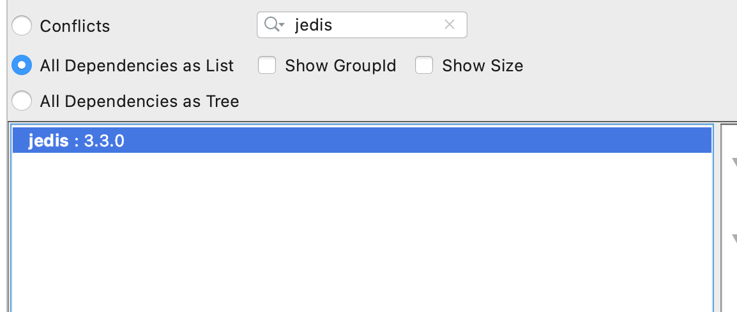Image resolution: width=737 pixels, height=312 pixels.
Task: Select All Dependencies as List radio
Action: click(22, 65)
